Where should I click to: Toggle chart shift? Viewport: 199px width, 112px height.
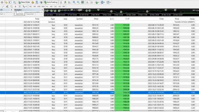pyautogui.click(x=92, y=2)
